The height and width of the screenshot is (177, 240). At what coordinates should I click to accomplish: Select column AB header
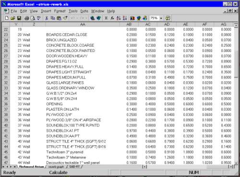tap(129, 25)
